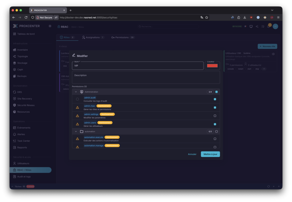Switch to the Permissions tab
The image size is (292, 202).
pos(122,37)
